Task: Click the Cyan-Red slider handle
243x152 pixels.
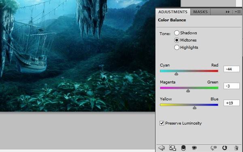Action: (x=176, y=74)
